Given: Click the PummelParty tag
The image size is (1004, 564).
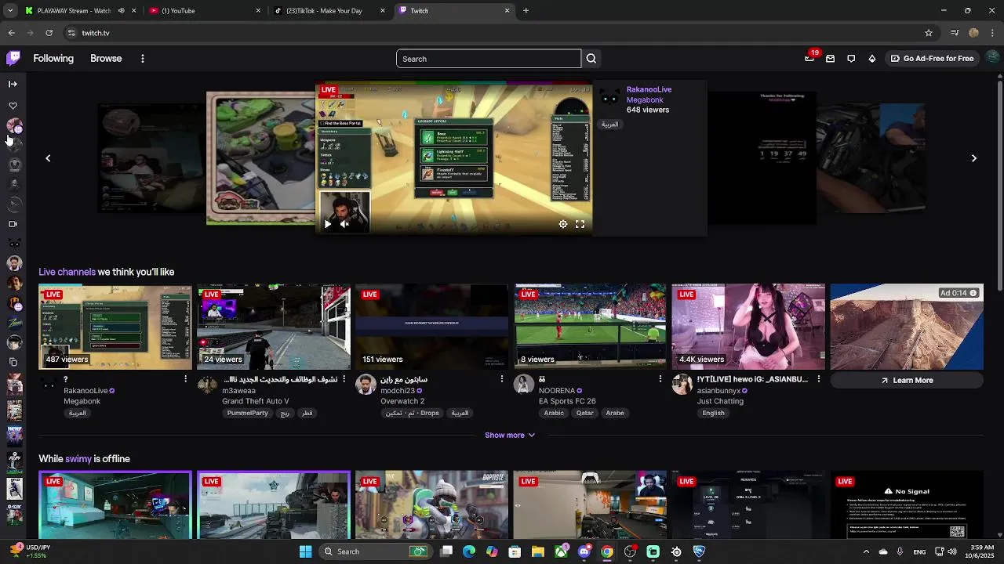Looking at the screenshot, I should click(x=248, y=413).
